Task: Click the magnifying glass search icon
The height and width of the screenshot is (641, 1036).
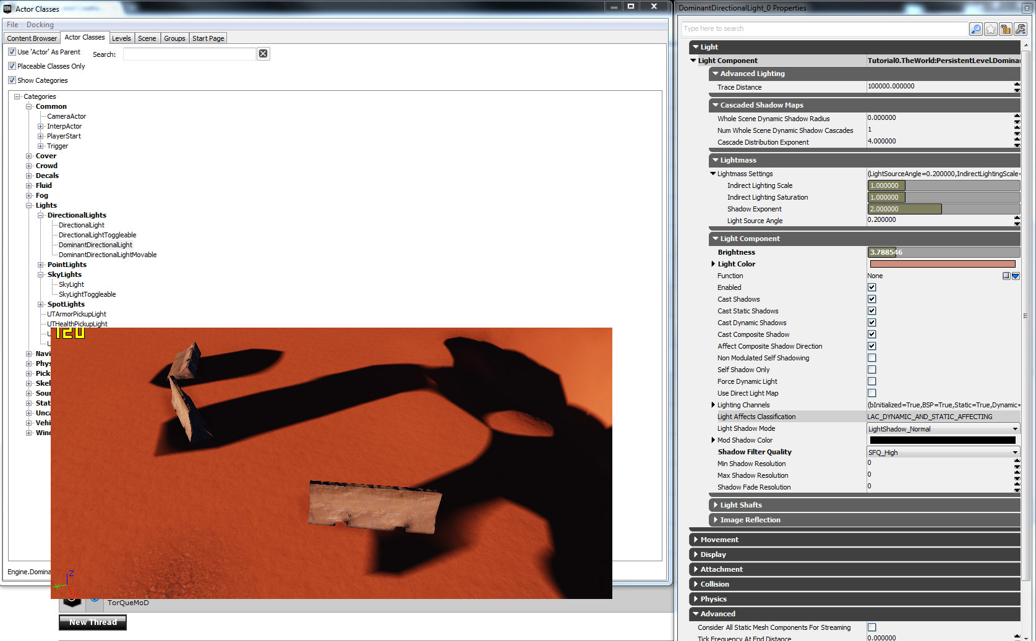Action: point(975,29)
